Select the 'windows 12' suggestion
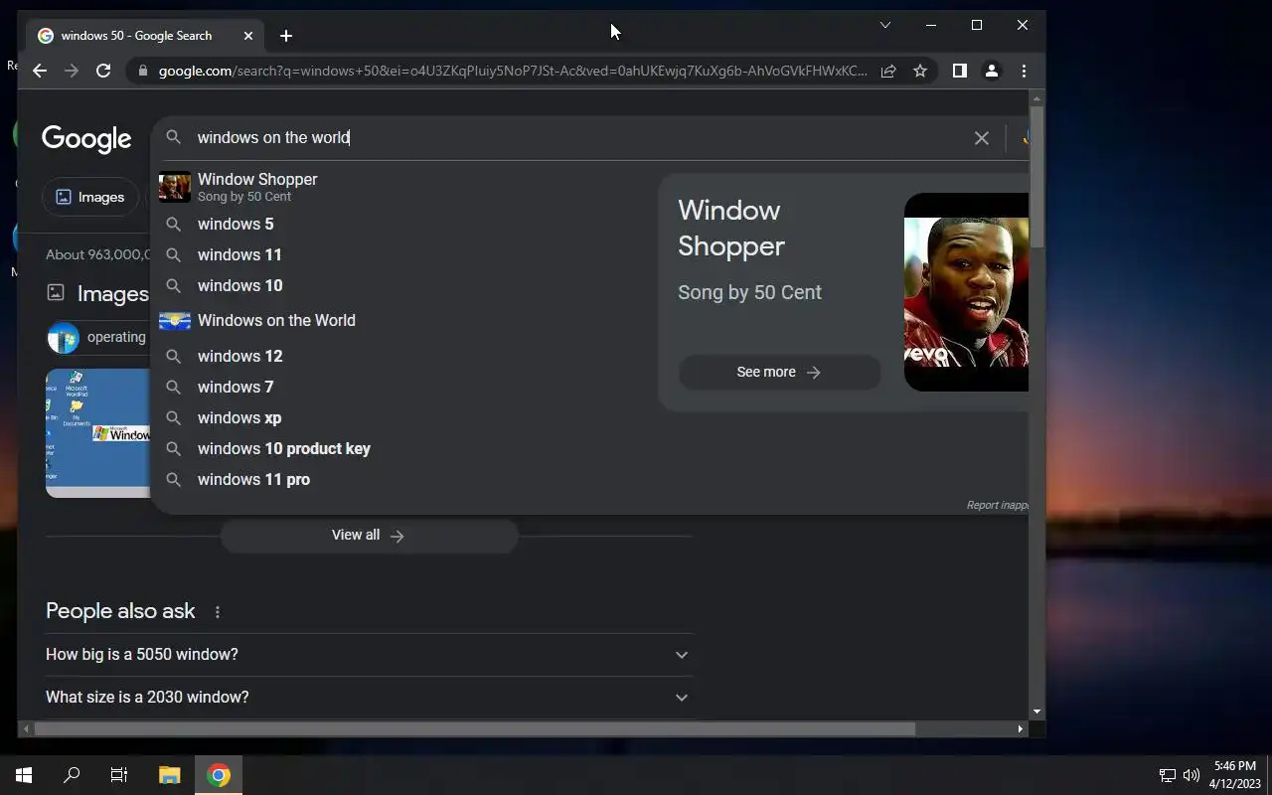1272x795 pixels. (x=402, y=356)
